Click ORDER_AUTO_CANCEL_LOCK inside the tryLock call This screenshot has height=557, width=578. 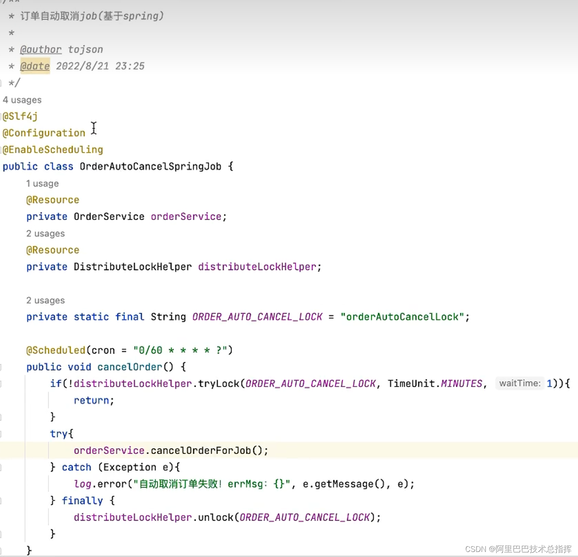point(311,384)
